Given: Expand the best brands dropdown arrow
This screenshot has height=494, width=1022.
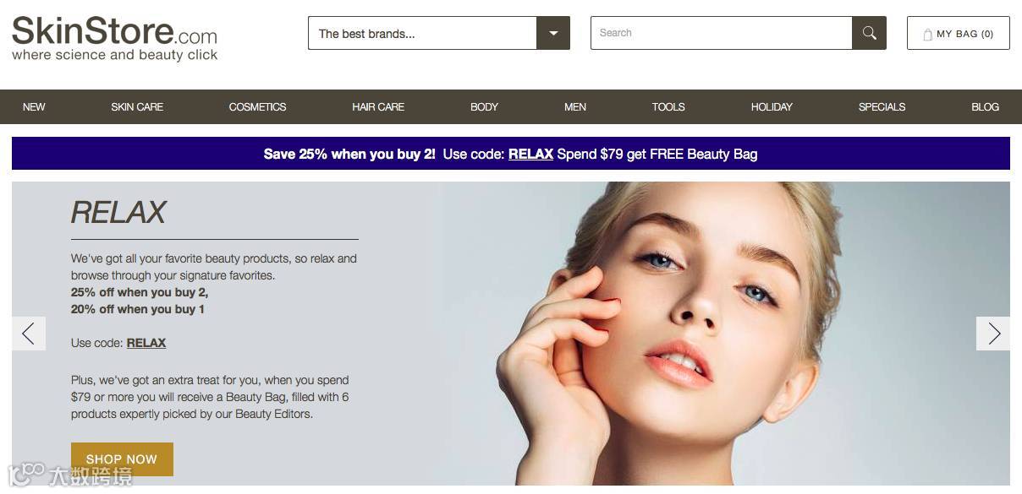Looking at the screenshot, I should [553, 33].
